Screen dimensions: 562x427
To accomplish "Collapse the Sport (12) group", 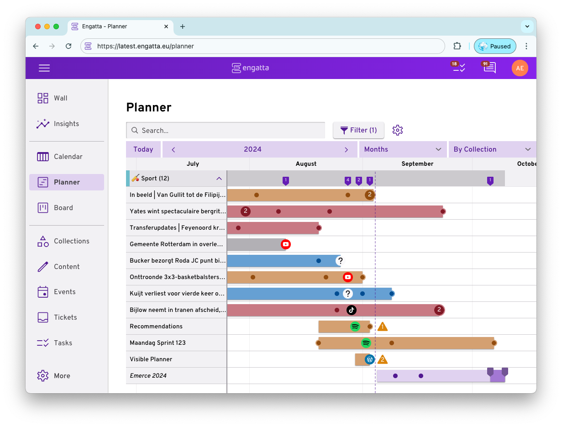I will pyautogui.click(x=219, y=178).
